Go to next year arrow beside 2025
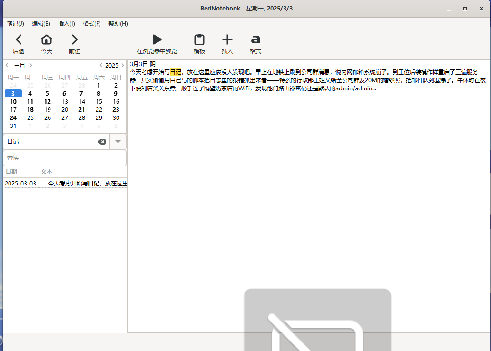 pos(122,65)
